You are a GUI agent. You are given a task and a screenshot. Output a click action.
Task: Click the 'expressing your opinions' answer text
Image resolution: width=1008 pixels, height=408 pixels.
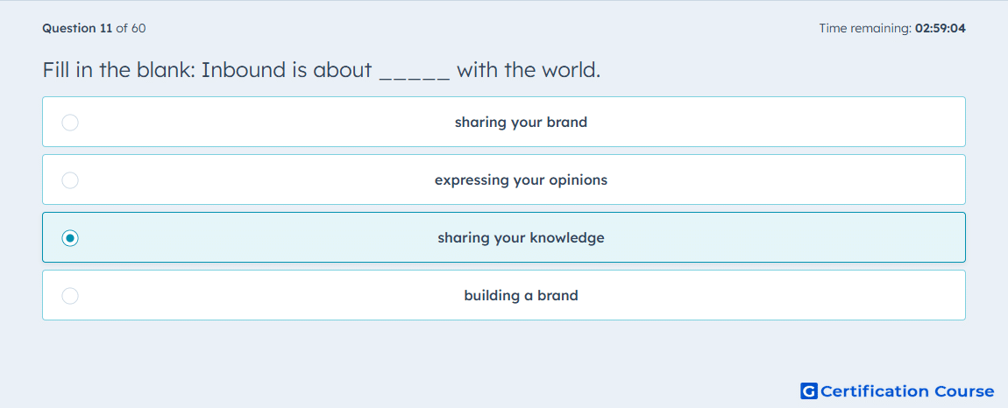521,179
